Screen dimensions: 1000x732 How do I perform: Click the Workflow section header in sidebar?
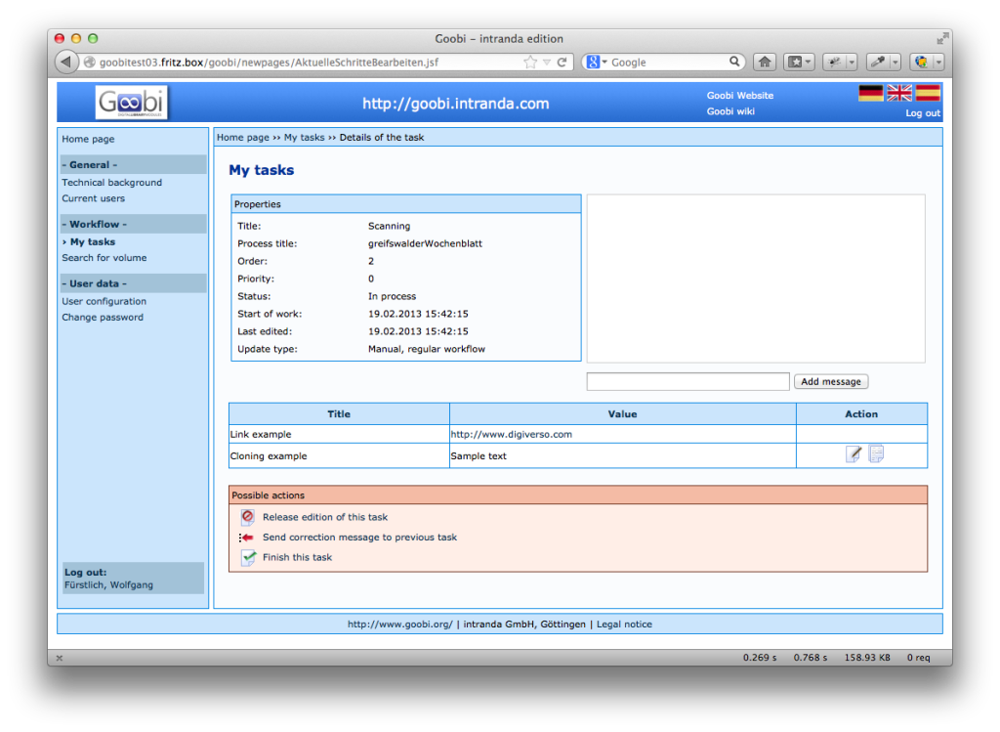click(133, 224)
